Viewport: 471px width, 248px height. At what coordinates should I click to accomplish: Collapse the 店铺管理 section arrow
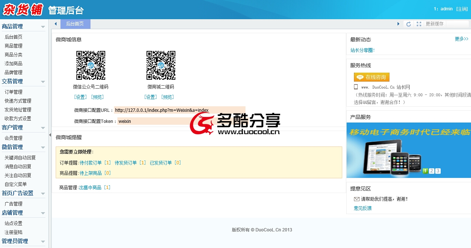click(43, 213)
